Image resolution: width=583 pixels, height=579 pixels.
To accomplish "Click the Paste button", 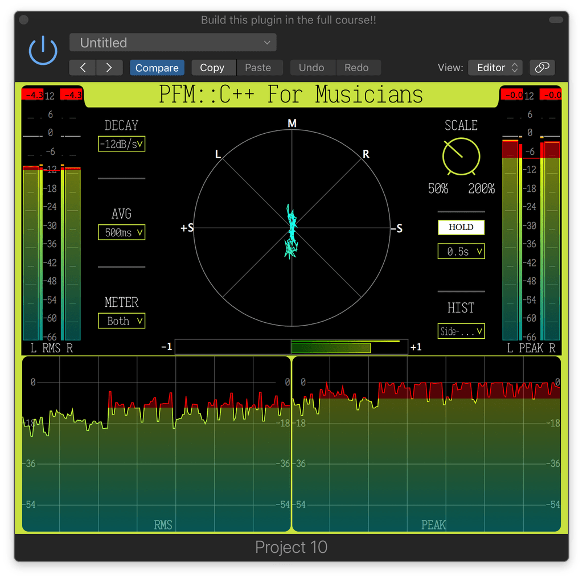I will [x=260, y=68].
